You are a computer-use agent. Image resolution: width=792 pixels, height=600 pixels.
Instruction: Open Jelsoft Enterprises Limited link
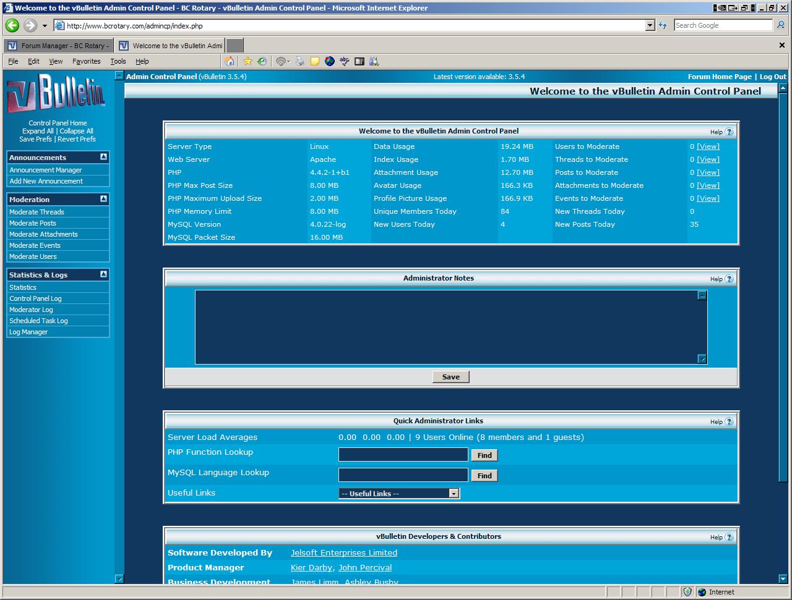coord(344,553)
